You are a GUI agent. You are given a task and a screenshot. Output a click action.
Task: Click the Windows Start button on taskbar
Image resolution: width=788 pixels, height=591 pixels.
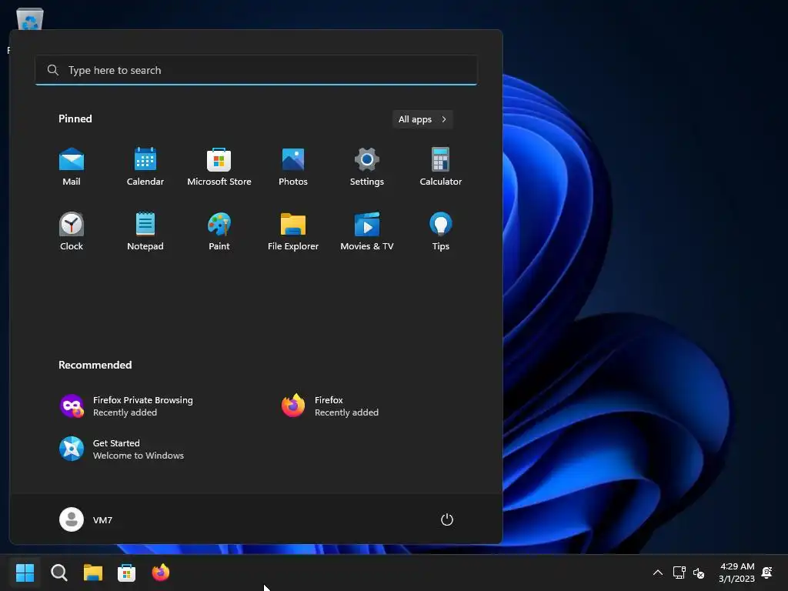point(25,573)
